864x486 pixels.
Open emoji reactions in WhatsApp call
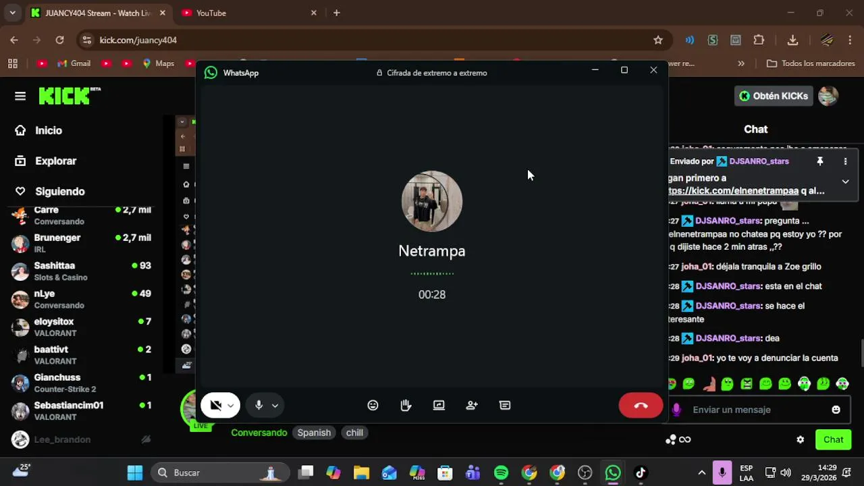(373, 405)
